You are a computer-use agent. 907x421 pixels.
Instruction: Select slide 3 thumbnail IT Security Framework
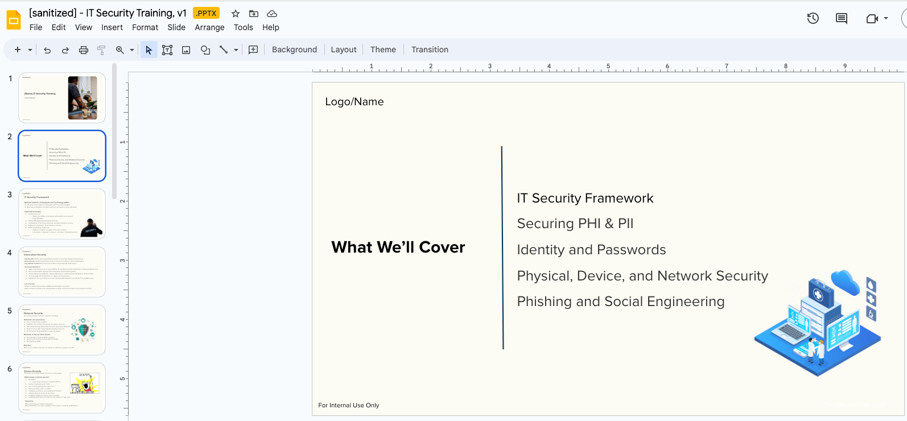(x=62, y=214)
